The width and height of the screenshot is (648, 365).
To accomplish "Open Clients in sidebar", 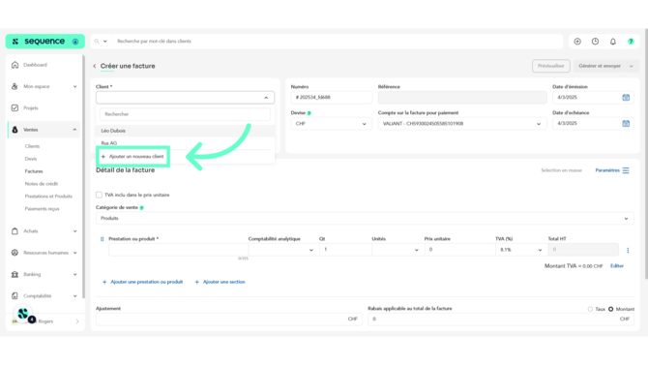I will [32, 146].
